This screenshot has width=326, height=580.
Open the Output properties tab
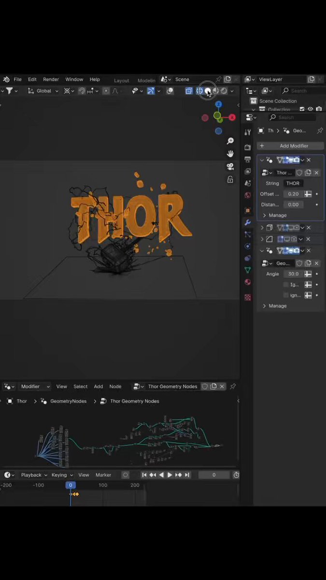[x=248, y=159]
